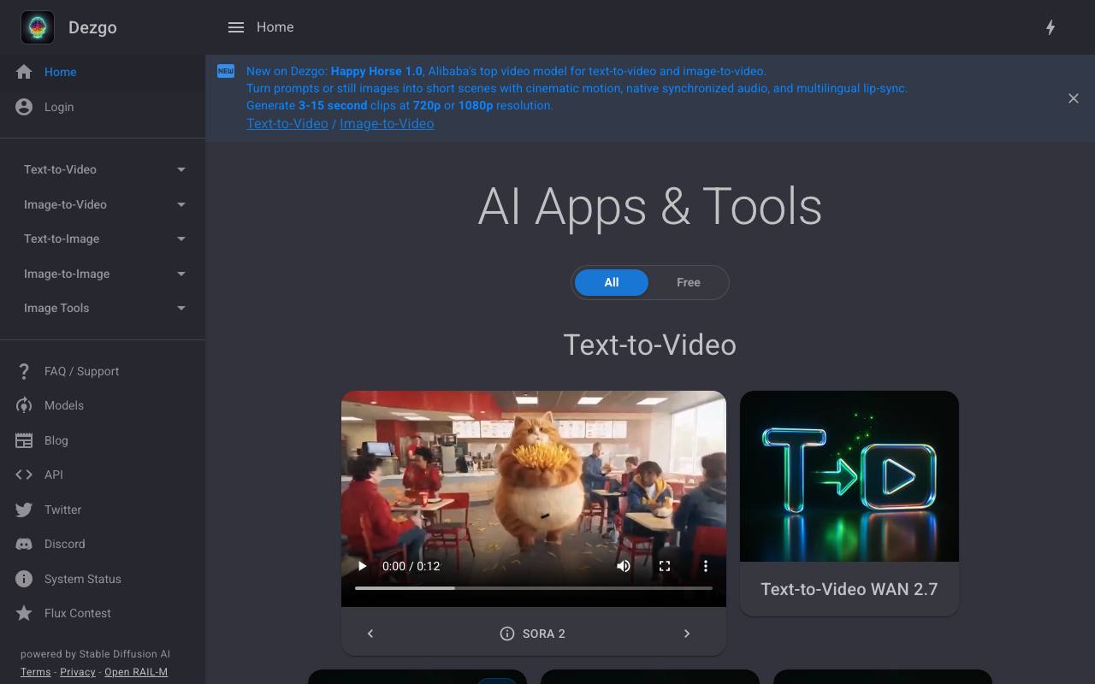The width and height of the screenshot is (1095, 684).
Task: Open the Text-to-Video WAN 2.7 card thumbnail
Action: 849,476
